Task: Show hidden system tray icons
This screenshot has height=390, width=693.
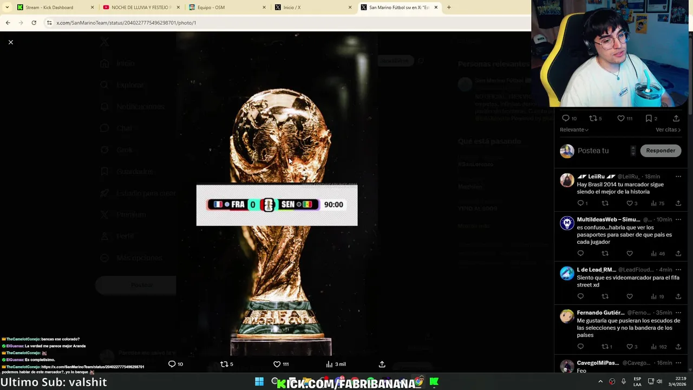Action: tap(600, 381)
